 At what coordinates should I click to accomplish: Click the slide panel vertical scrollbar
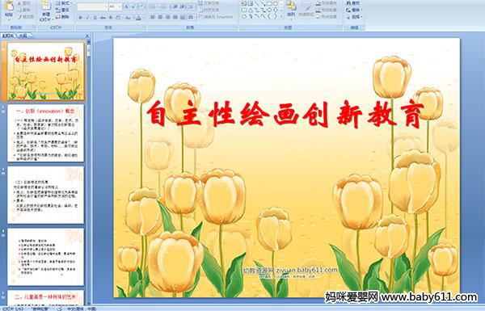pyautogui.click(x=89, y=172)
